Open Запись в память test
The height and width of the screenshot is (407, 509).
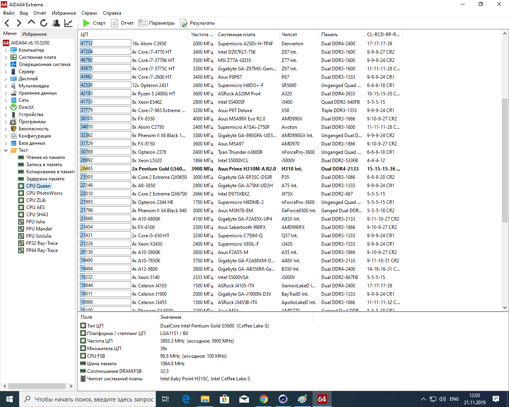tap(44, 165)
